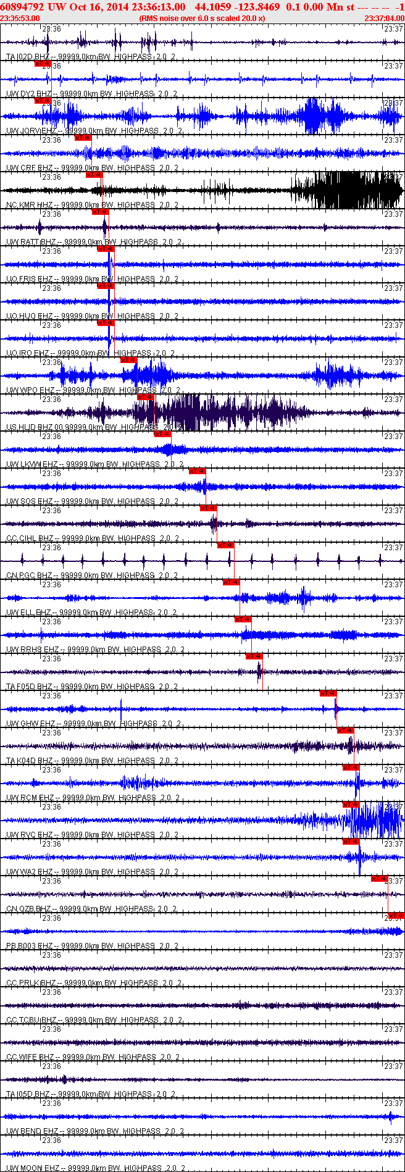This screenshot has height=1172, width=405.
Task: Click red pick flag on UW DY2 trace
Action: click(x=43, y=64)
